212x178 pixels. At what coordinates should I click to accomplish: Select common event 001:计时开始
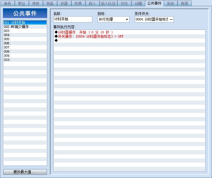[x=25, y=22]
